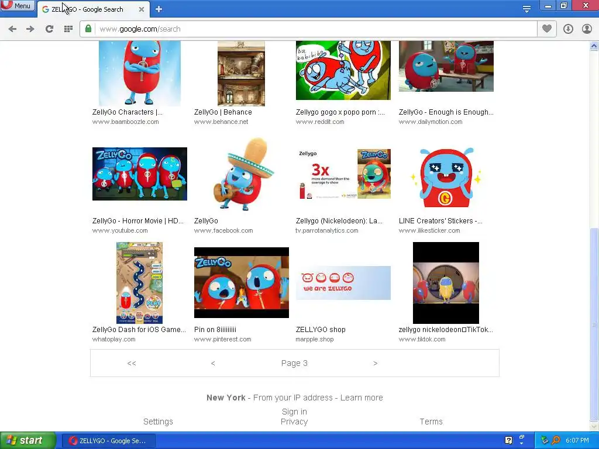Open the Speed Dial grid icon
The width and height of the screenshot is (599, 449).
(x=68, y=29)
